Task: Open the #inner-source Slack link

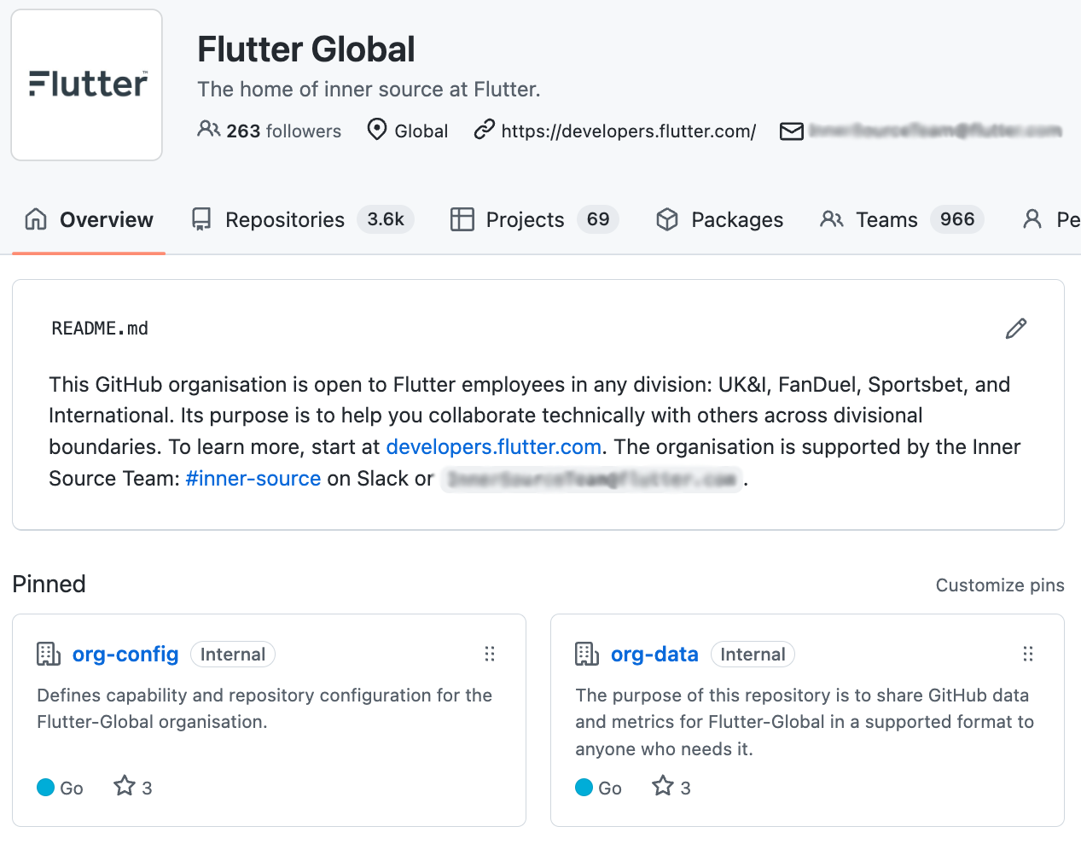Action: (253, 479)
